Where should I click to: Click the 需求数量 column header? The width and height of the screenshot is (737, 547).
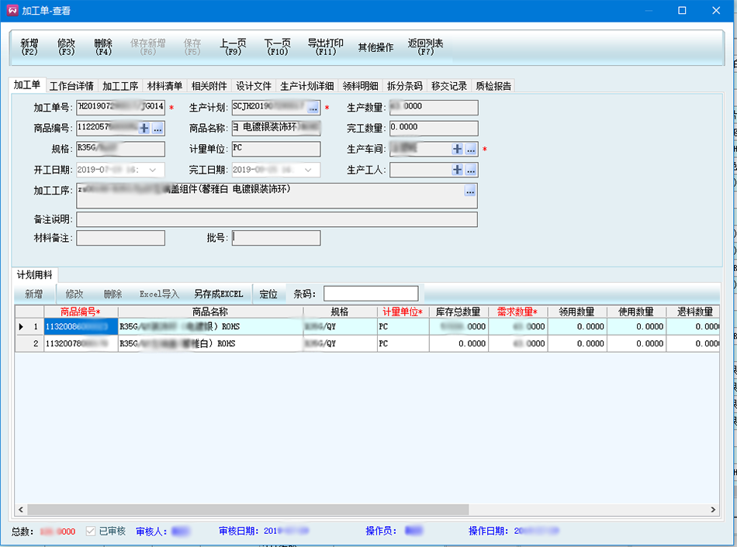[517, 311]
